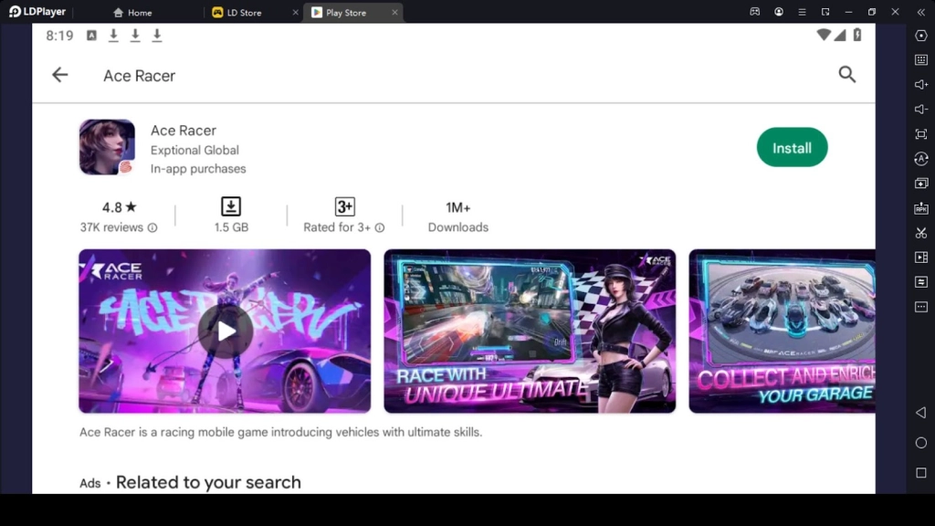This screenshot has height=526, width=935.
Task: Show info about the 37K reviews
Action: point(152,227)
